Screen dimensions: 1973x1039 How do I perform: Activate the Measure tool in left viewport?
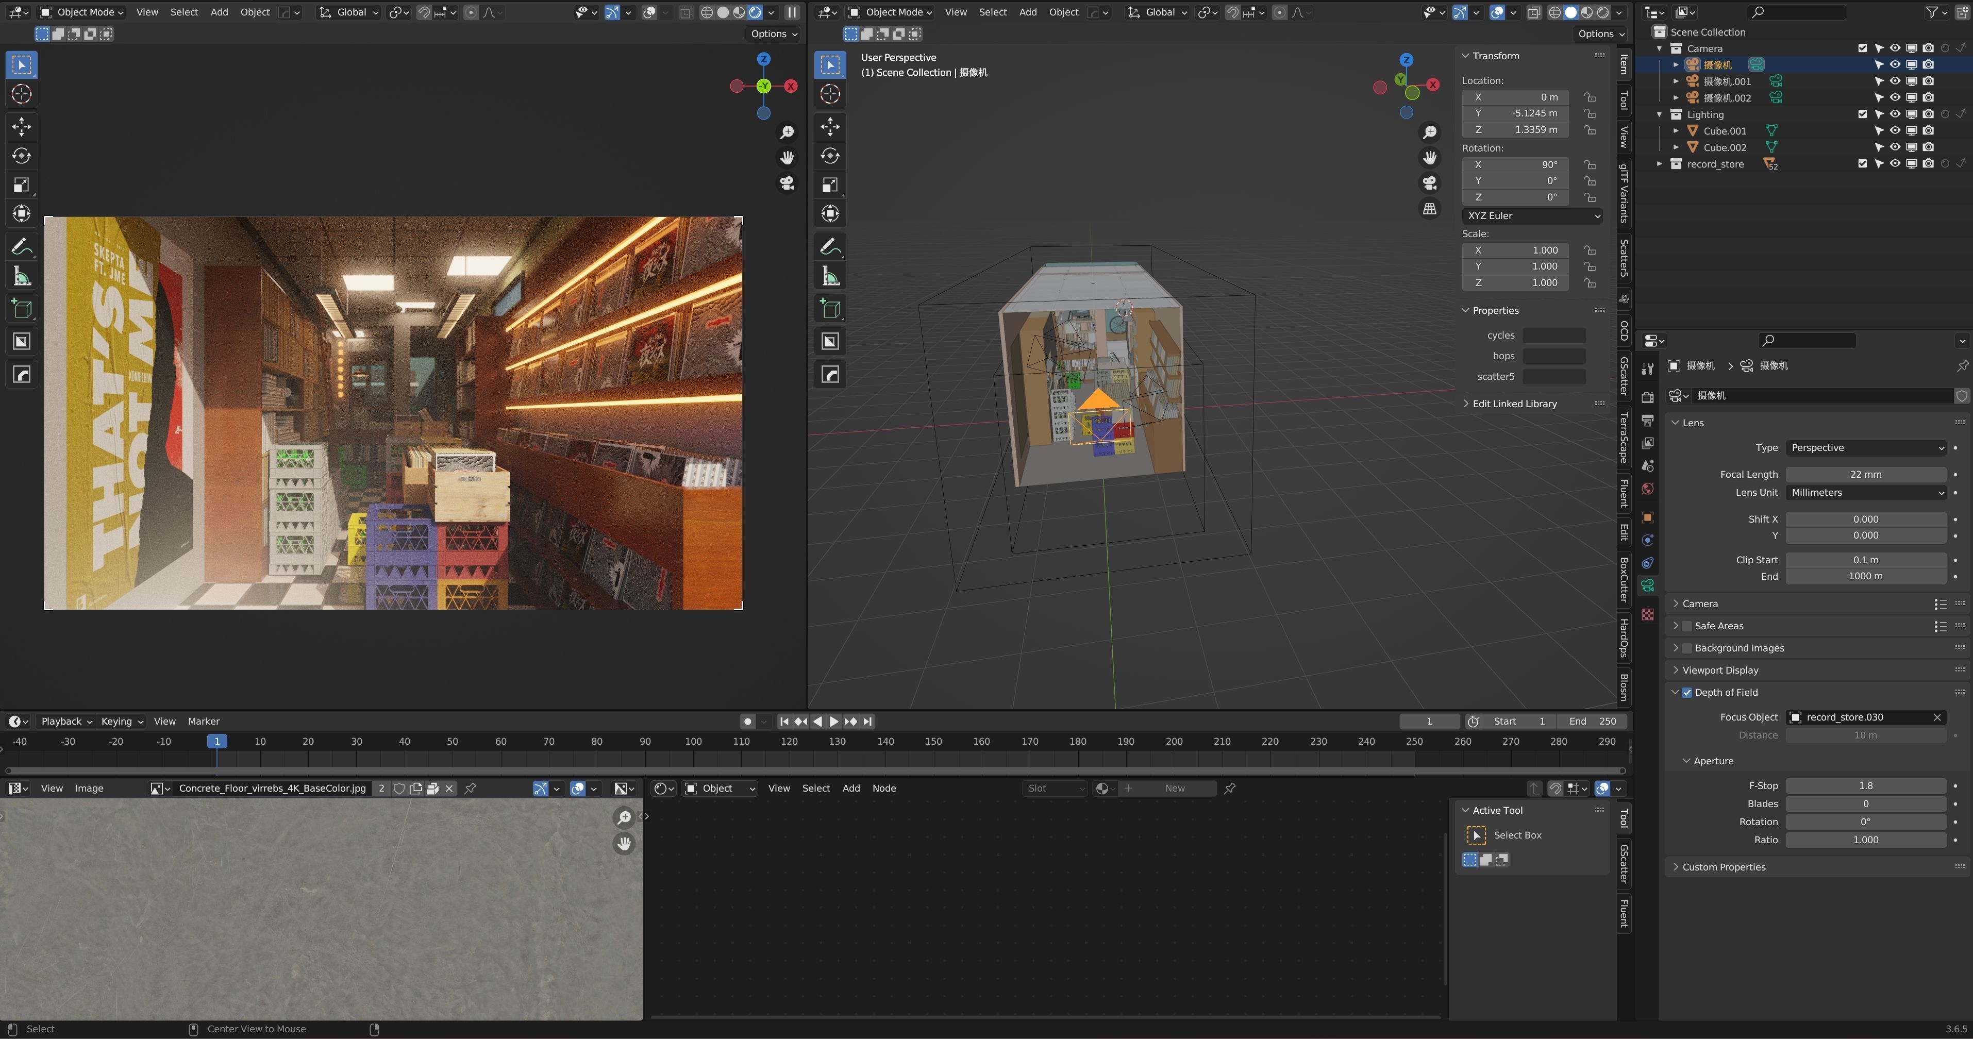click(x=22, y=276)
